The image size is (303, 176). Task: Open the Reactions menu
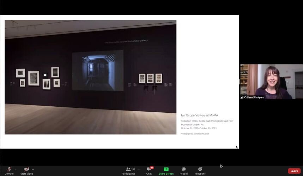200,171
